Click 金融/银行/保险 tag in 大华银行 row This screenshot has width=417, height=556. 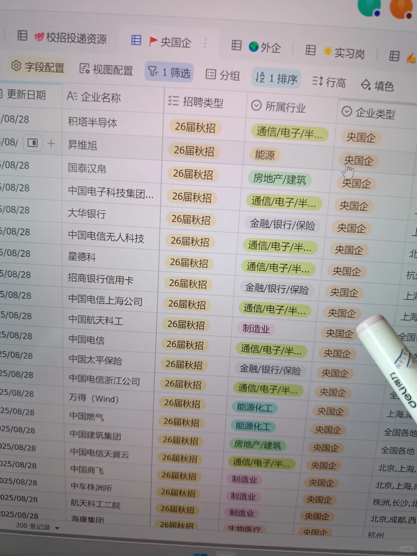coord(282,225)
